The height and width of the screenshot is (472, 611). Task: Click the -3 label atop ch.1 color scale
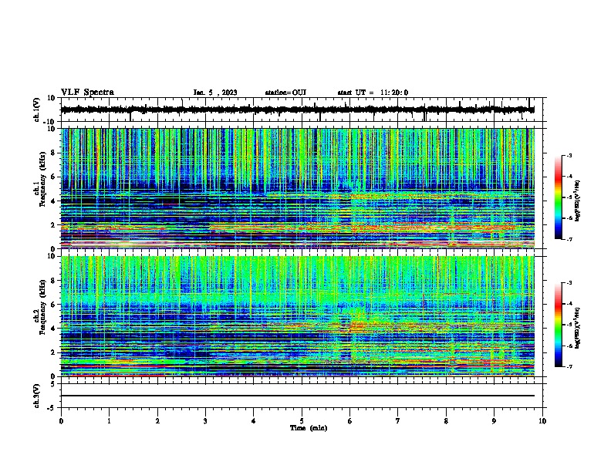tap(569, 155)
